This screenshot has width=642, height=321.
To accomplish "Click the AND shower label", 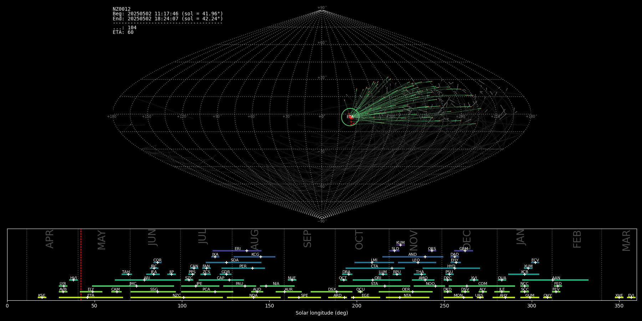I will (413, 255).
